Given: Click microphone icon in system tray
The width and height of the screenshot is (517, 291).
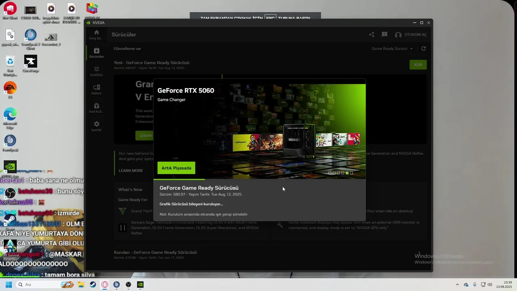Looking at the screenshot, I should point(475,285).
